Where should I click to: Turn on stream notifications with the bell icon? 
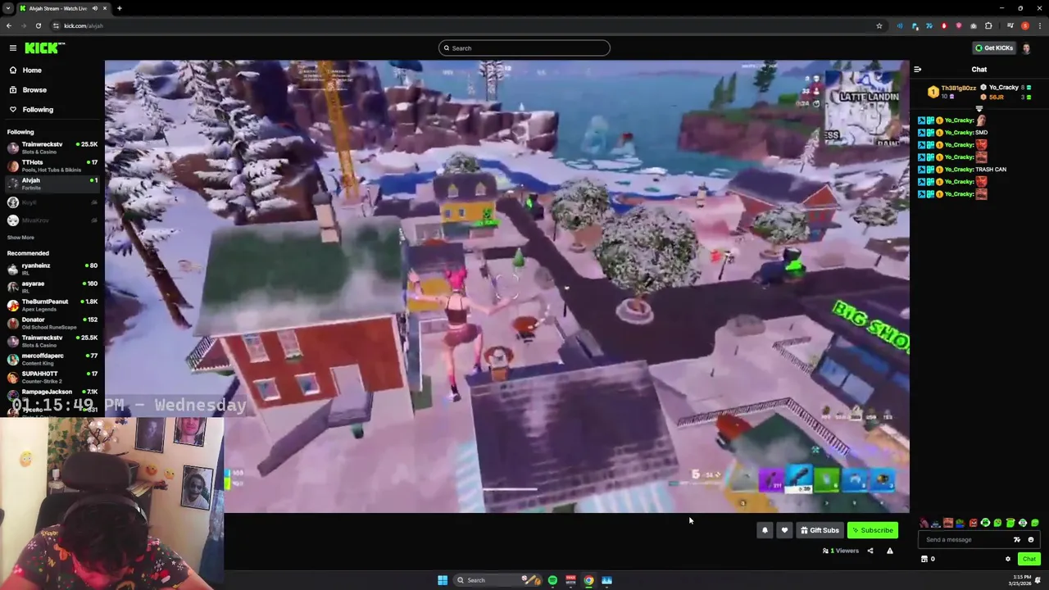765,530
